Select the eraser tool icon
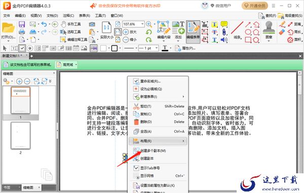304x193 pixels. 282,32
